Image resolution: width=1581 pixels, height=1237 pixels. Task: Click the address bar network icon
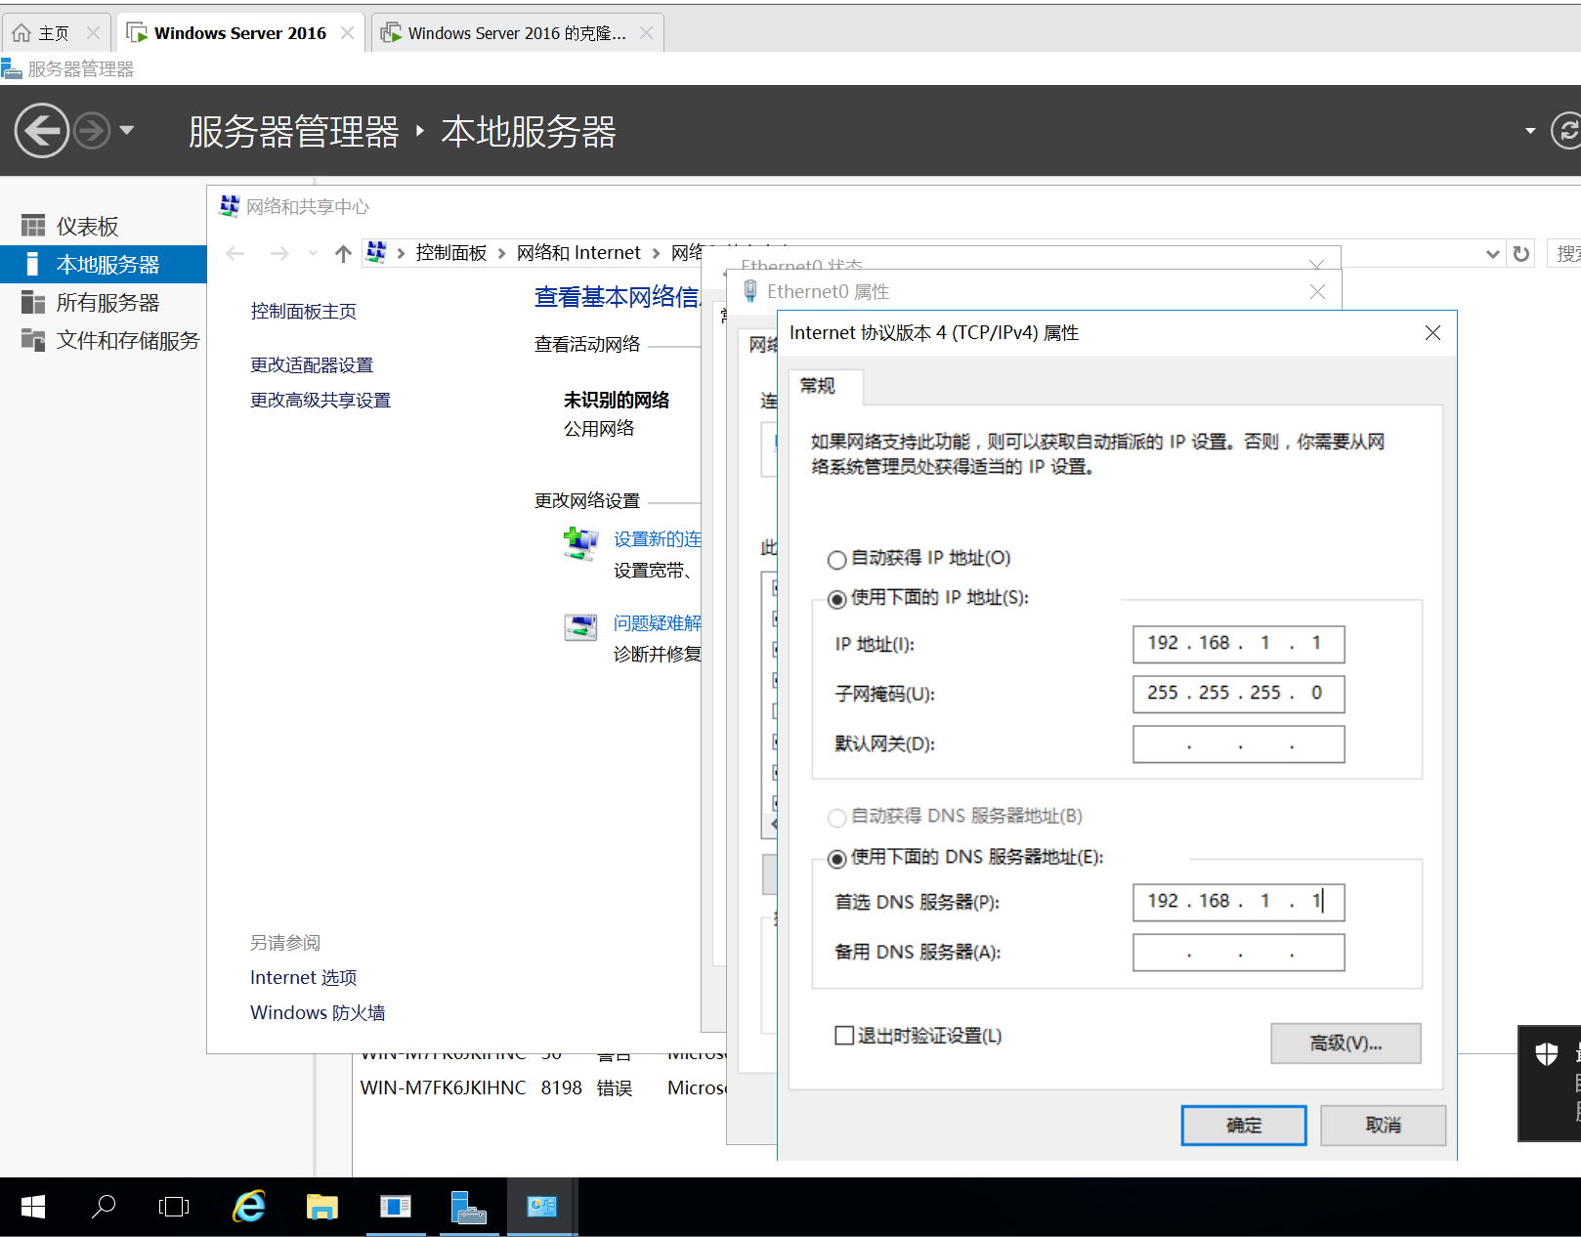tap(376, 252)
